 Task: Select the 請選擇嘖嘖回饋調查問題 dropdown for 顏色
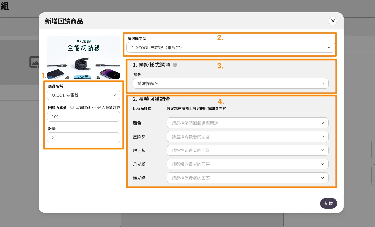247,123
